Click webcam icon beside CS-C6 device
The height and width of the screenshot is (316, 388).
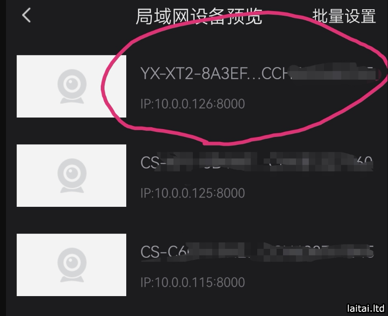[x=72, y=265]
